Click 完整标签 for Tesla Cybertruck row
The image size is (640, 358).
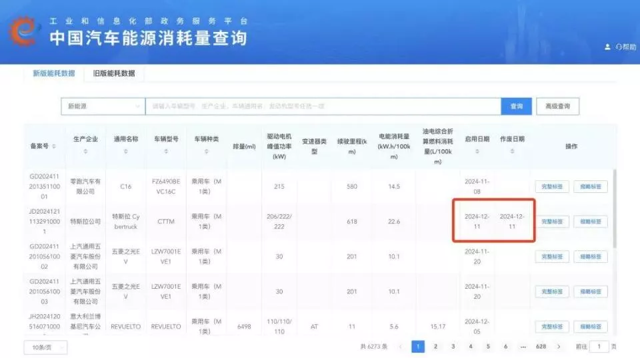(552, 222)
